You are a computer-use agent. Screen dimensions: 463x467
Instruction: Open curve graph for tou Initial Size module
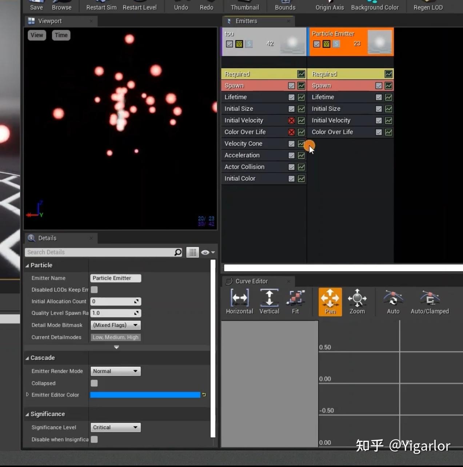point(302,109)
